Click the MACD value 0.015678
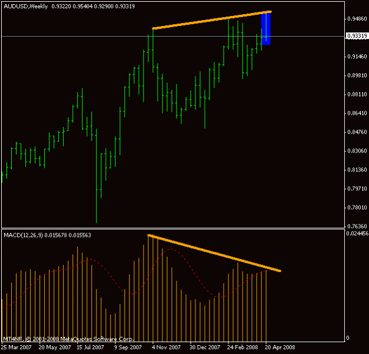The height and width of the screenshot is (354, 369). click(x=55, y=235)
